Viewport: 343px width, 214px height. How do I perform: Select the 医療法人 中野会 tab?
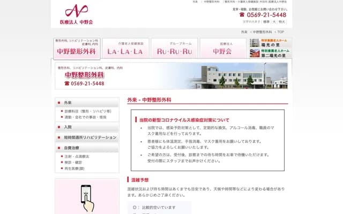click(x=223, y=48)
